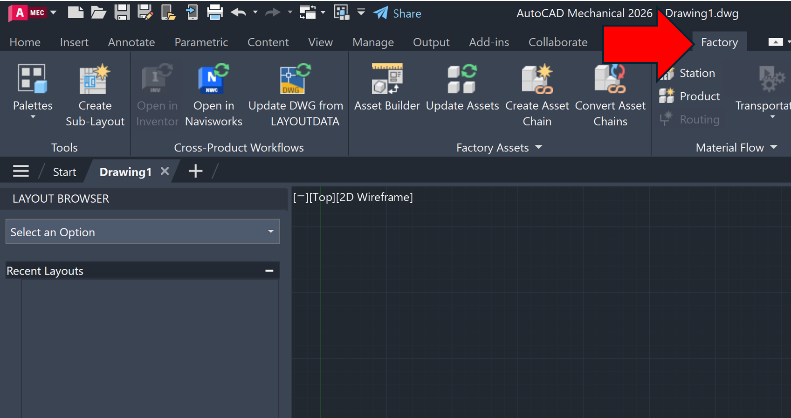Viewport: 791px width, 418px height.
Task: Add a new drawing tab
Action: (195, 171)
